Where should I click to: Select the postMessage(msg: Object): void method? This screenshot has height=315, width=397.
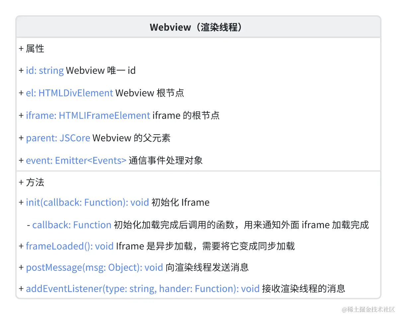(x=94, y=267)
